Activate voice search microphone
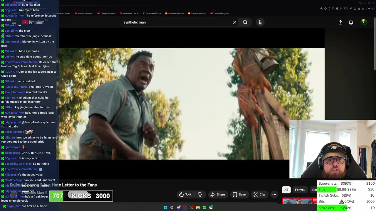The image size is (376, 211). (x=260, y=22)
